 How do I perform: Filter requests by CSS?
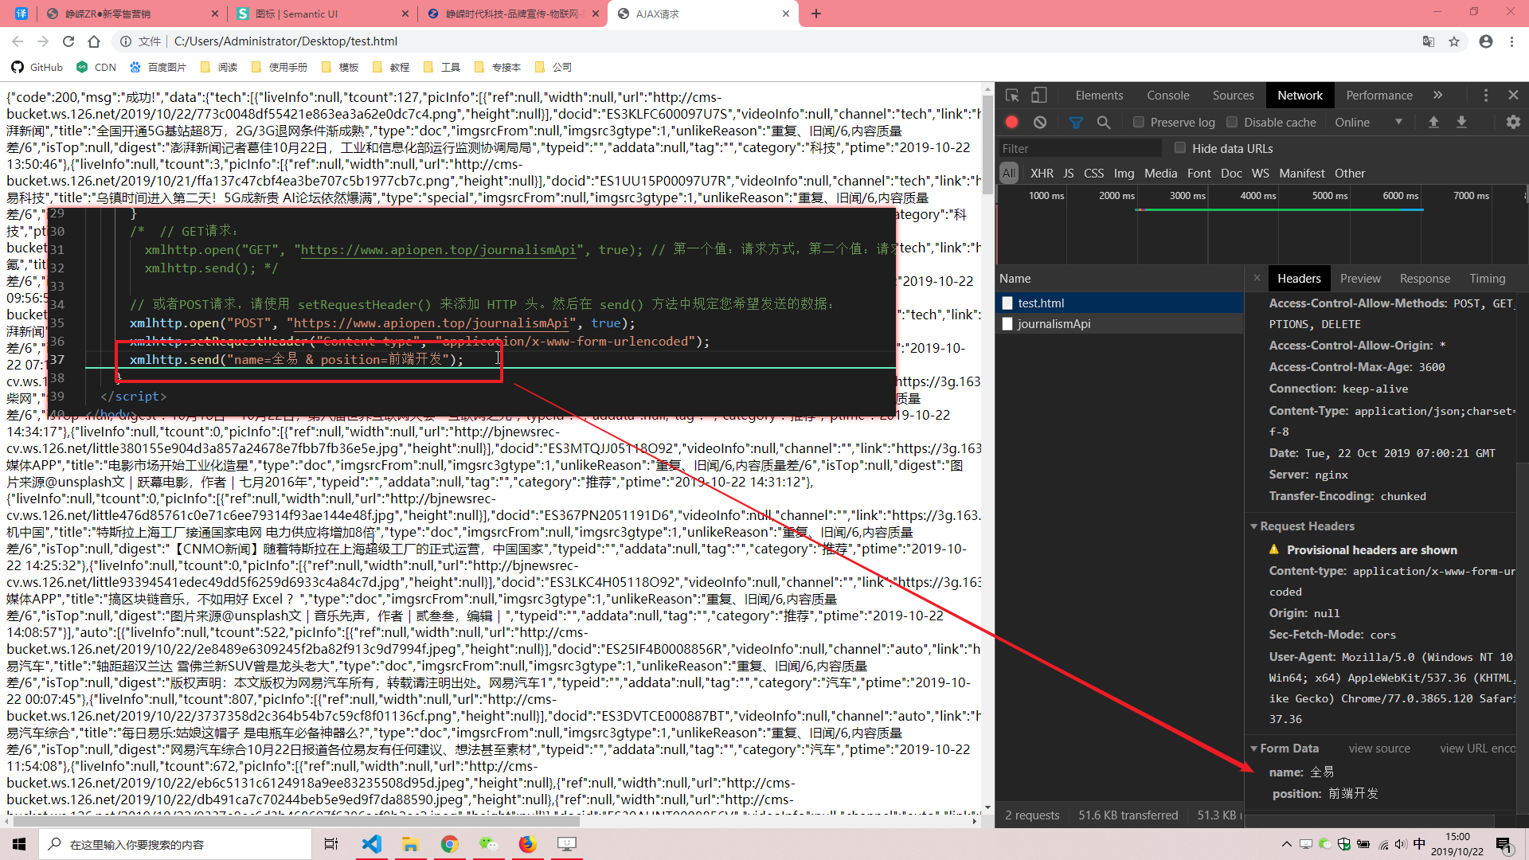1094,173
